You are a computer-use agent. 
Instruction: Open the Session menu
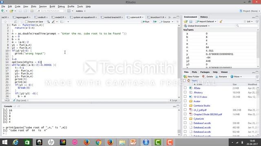(x=43, y=6)
